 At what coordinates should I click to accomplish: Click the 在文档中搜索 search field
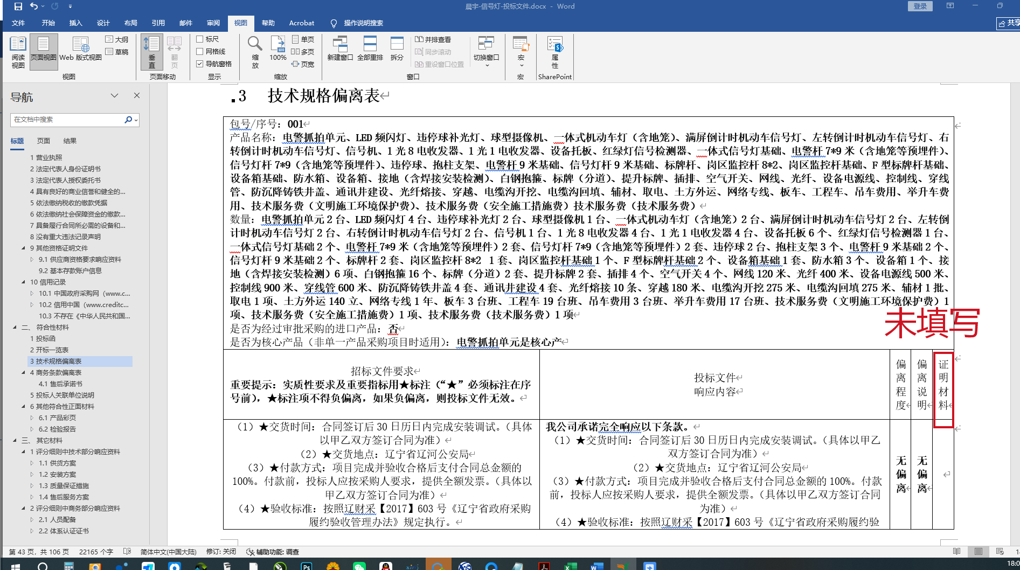(x=67, y=120)
